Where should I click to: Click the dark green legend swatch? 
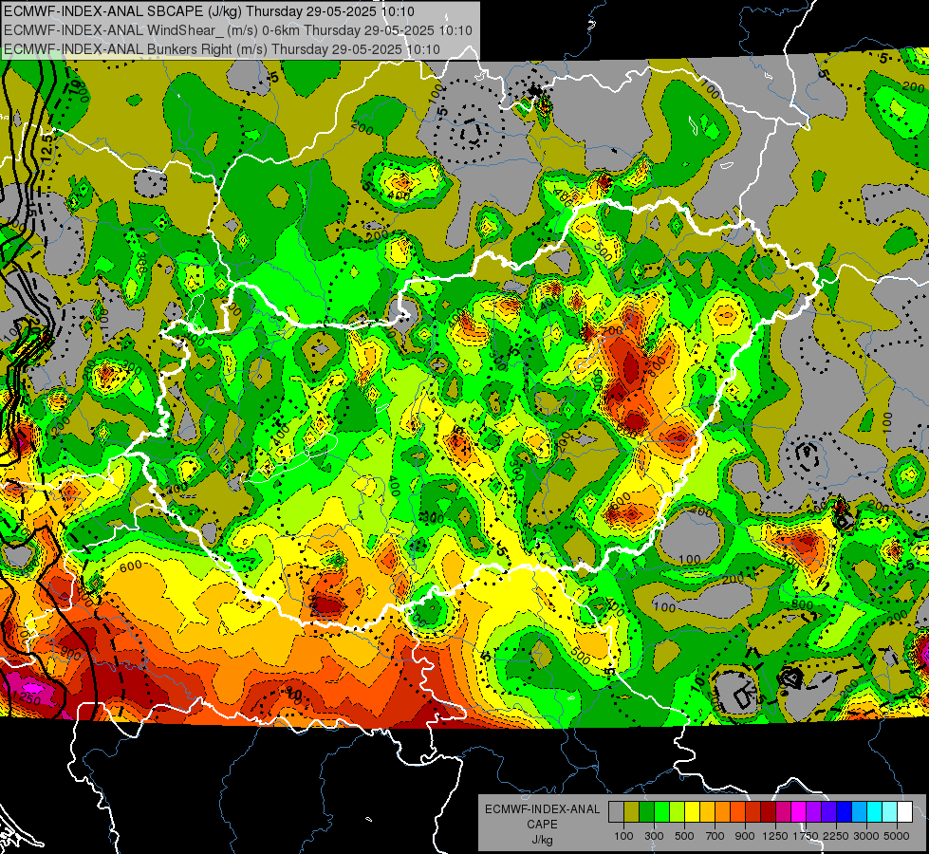[x=647, y=812]
